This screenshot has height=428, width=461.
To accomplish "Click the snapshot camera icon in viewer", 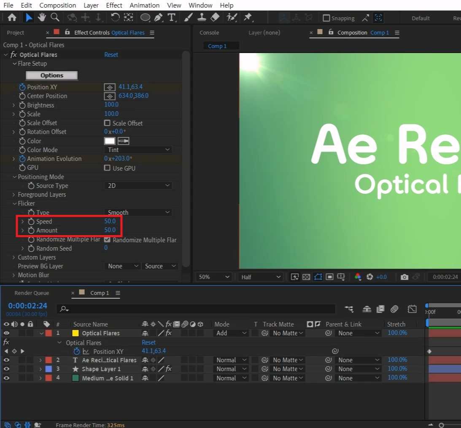I will coord(404,277).
